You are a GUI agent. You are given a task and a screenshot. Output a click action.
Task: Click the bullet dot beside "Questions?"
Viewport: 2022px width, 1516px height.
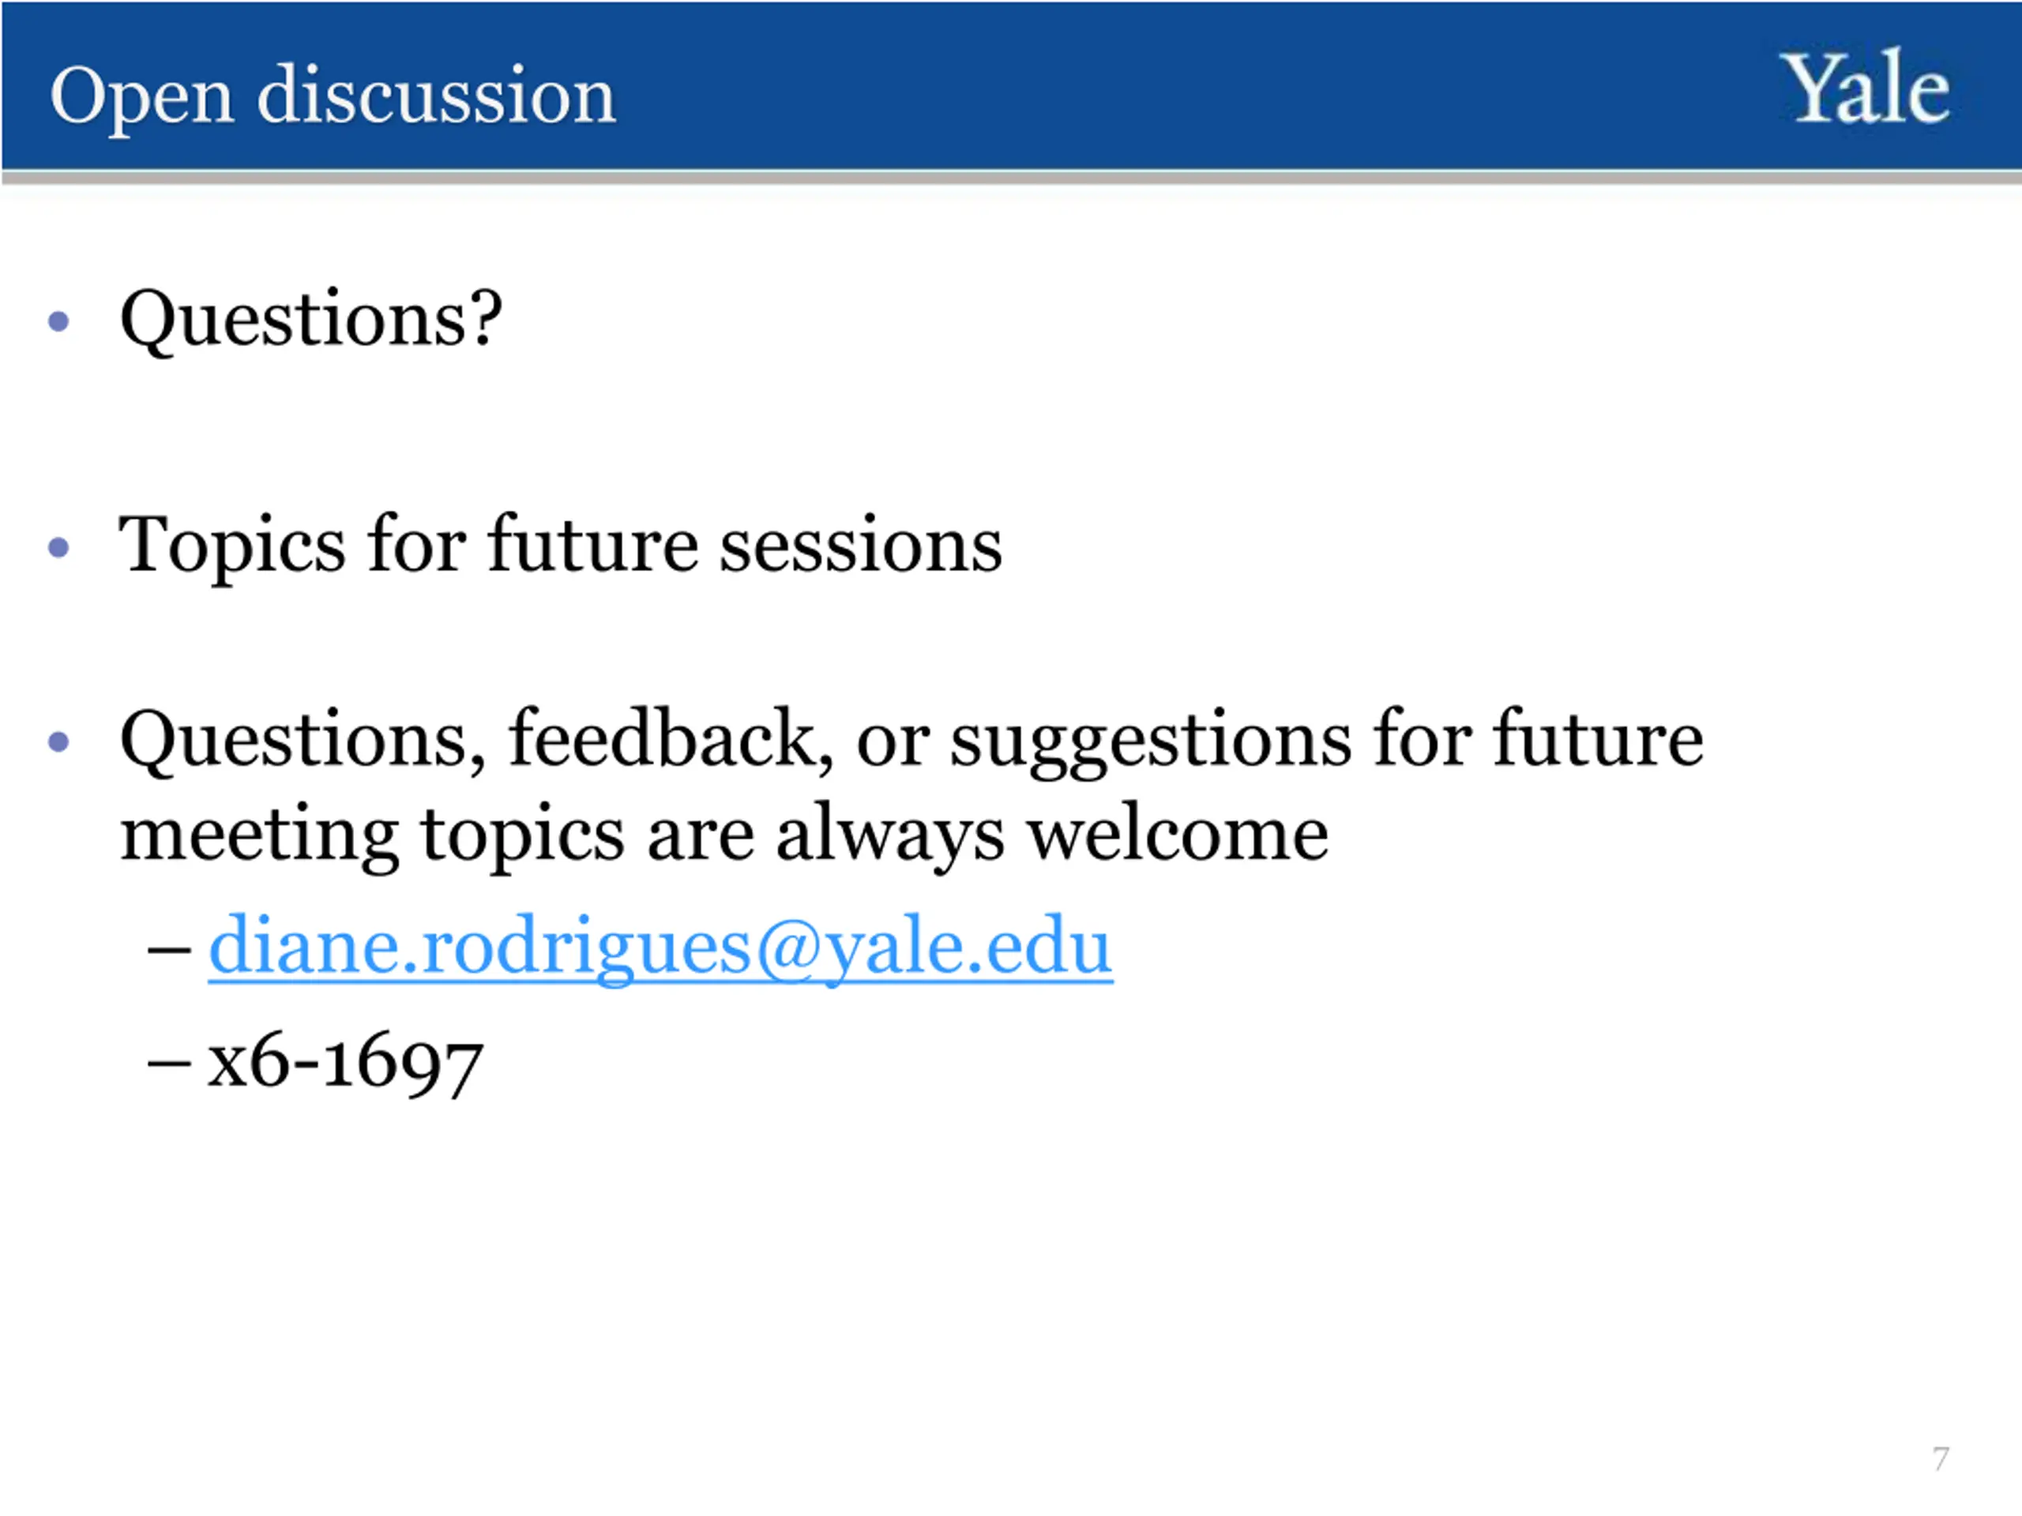tap(59, 321)
